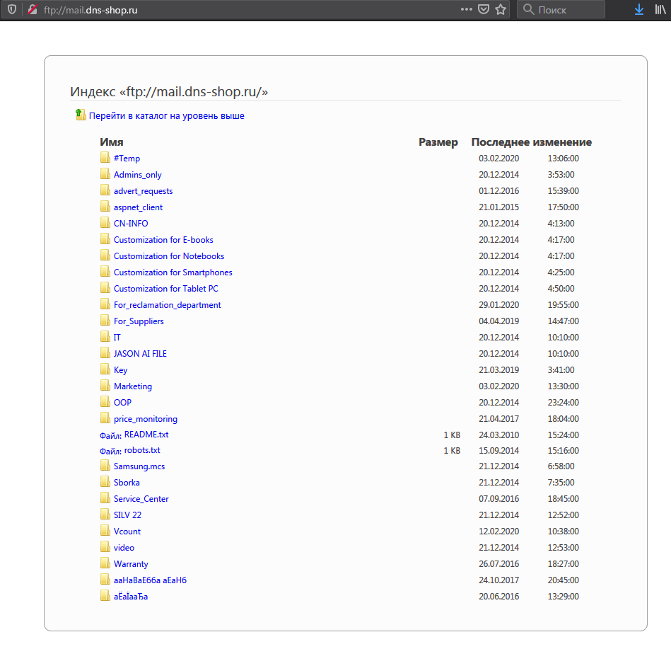The image size is (671, 666).
Task: Open the price_monitoring folder
Action: tap(145, 419)
